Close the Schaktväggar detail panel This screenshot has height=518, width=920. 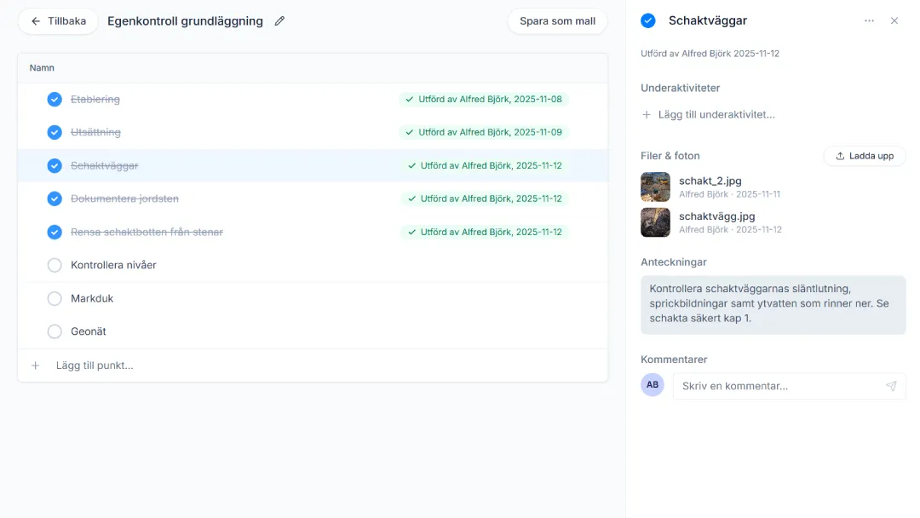(x=894, y=21)
